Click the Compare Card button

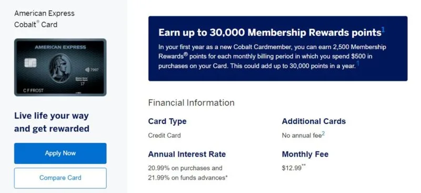point(60,178)
